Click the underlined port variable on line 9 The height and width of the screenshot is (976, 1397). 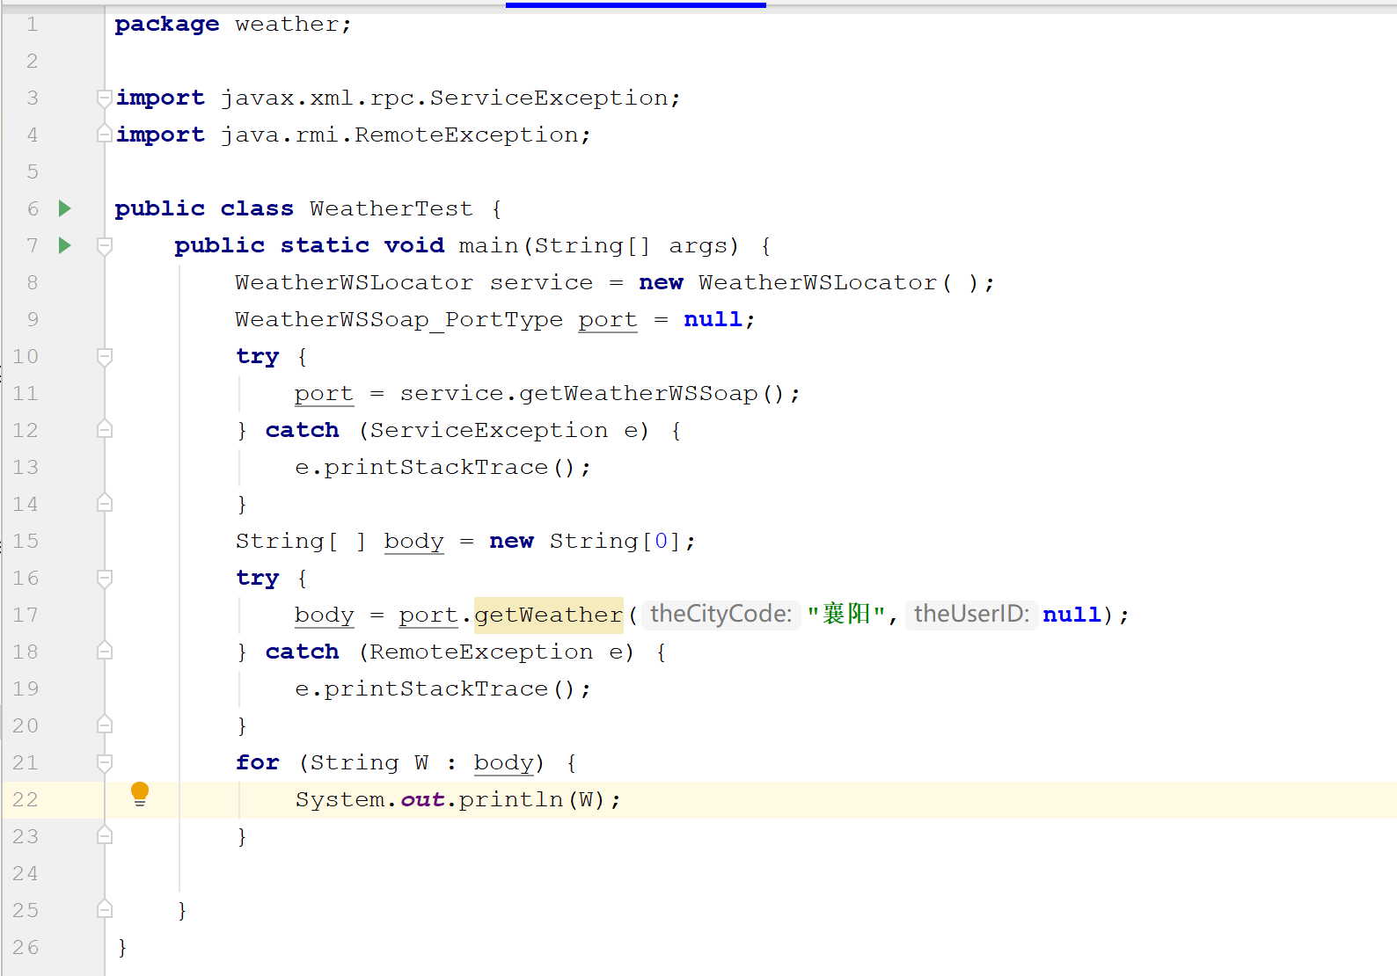(608, 320)
